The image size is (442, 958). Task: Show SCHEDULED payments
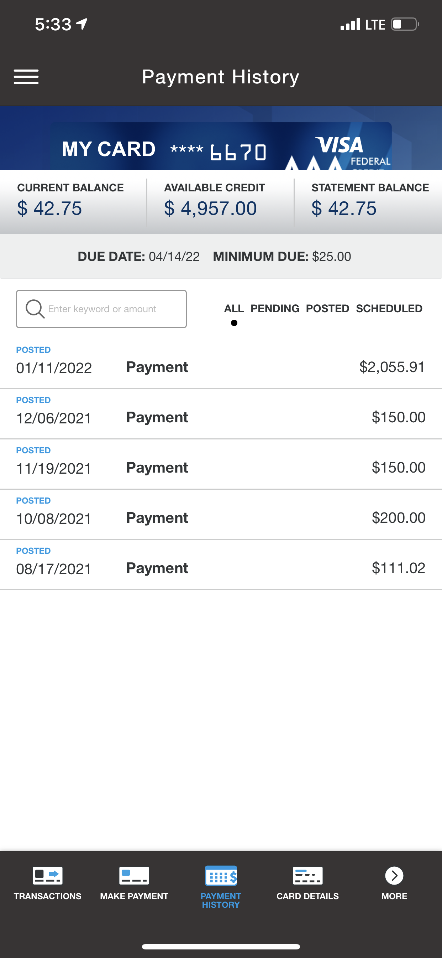pyautogui.click(x=389, y=309)
